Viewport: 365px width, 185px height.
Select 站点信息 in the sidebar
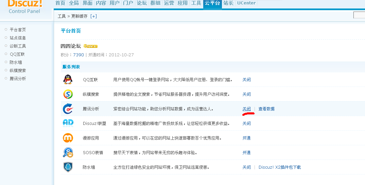(x=18, y=38)
